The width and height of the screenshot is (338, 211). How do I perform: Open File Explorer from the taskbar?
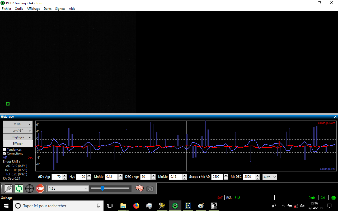pos(123,206)
